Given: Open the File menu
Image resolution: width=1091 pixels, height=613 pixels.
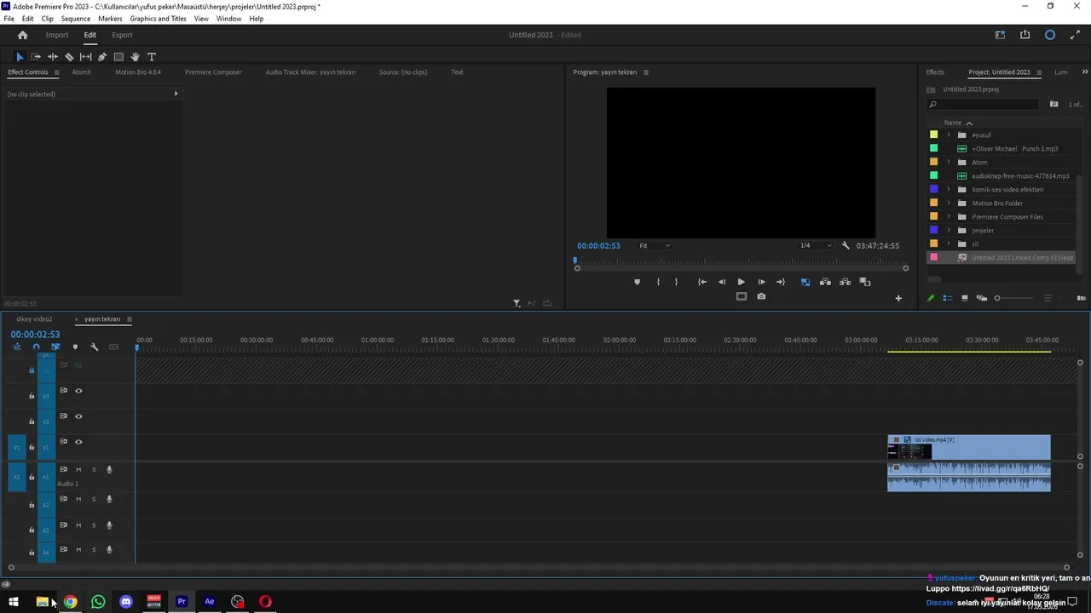Looking at the screenshot, I should (x=9, y=19).
